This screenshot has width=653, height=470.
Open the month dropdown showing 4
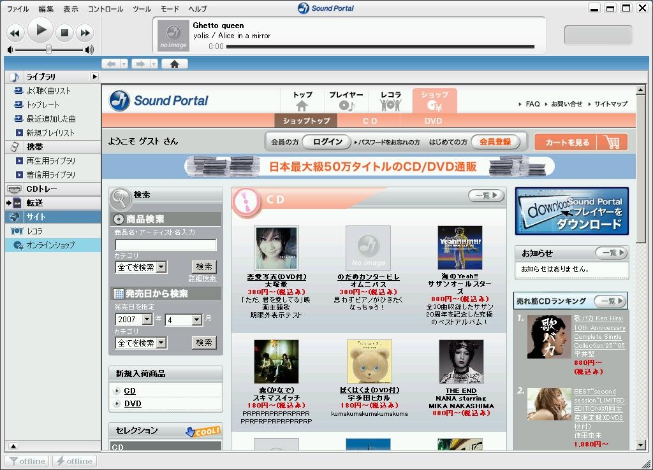click(x=184, y=320)
